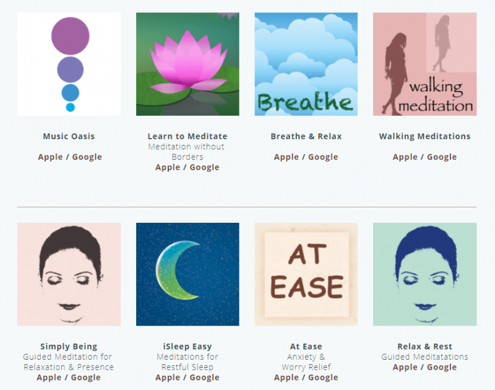Screen dimensions: 495x390
Task: Click the Breathe & Relax title text
Action: pyautogui.click(x=306, y=136)
